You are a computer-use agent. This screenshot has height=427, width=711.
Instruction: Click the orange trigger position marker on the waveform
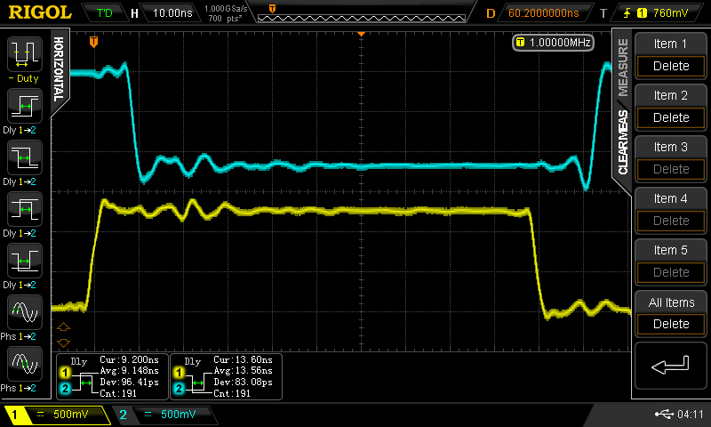pos(93,42)
